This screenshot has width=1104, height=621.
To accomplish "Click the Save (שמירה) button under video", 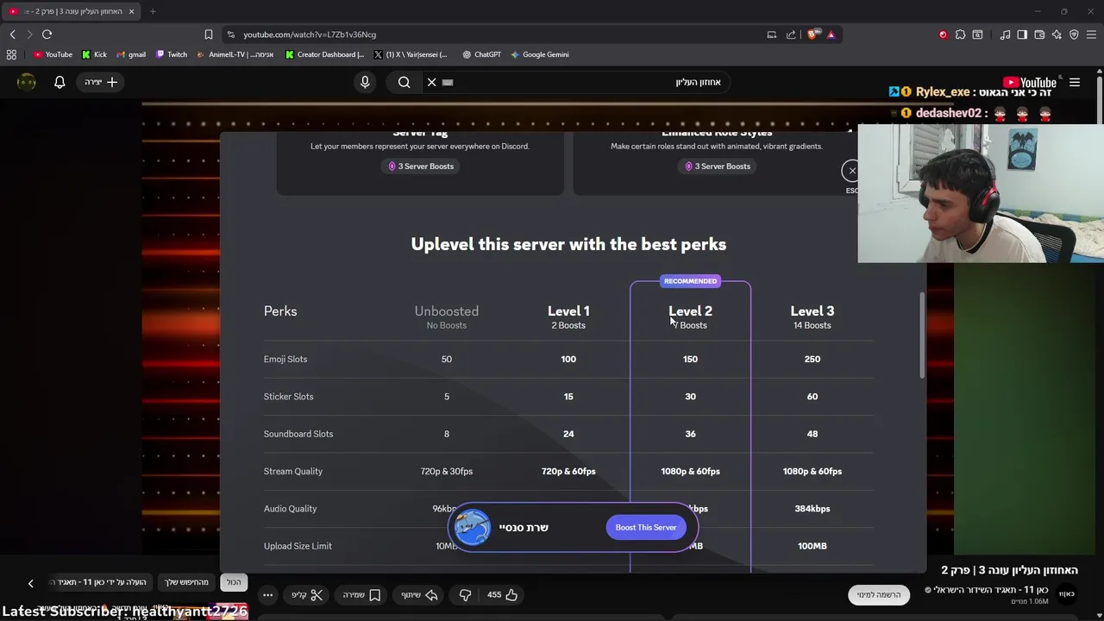I will coord(361,594).
